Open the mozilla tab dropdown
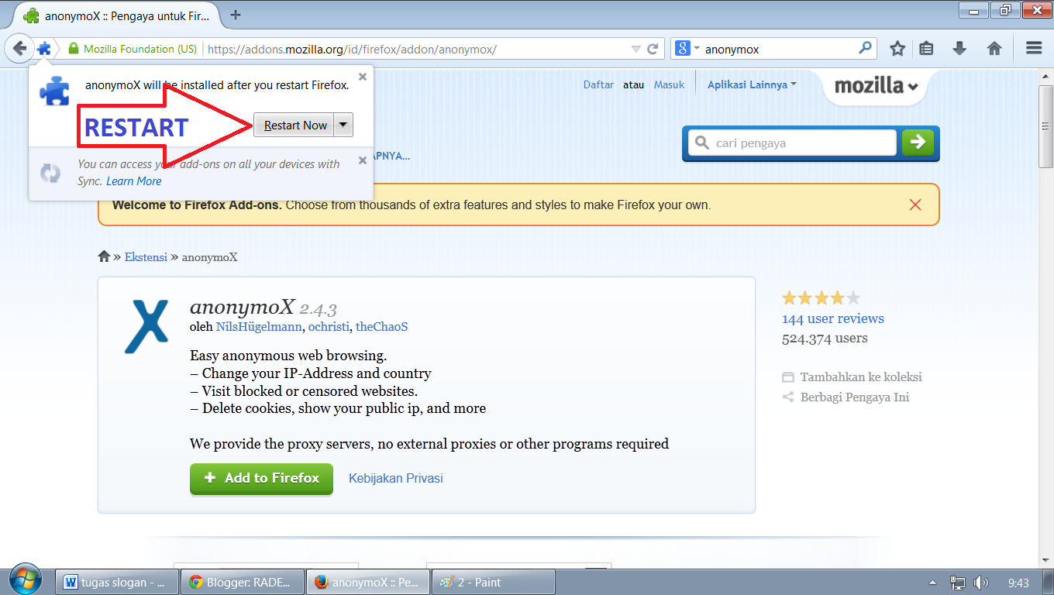 coord(876,85)
